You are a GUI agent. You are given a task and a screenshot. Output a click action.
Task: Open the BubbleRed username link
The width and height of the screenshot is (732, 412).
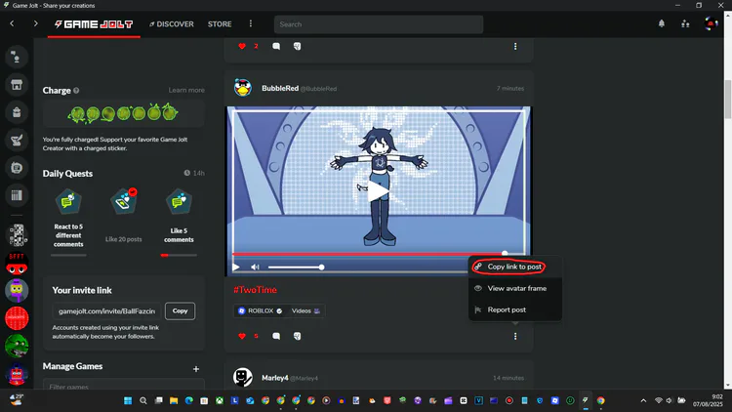click(x=280, y=88)
